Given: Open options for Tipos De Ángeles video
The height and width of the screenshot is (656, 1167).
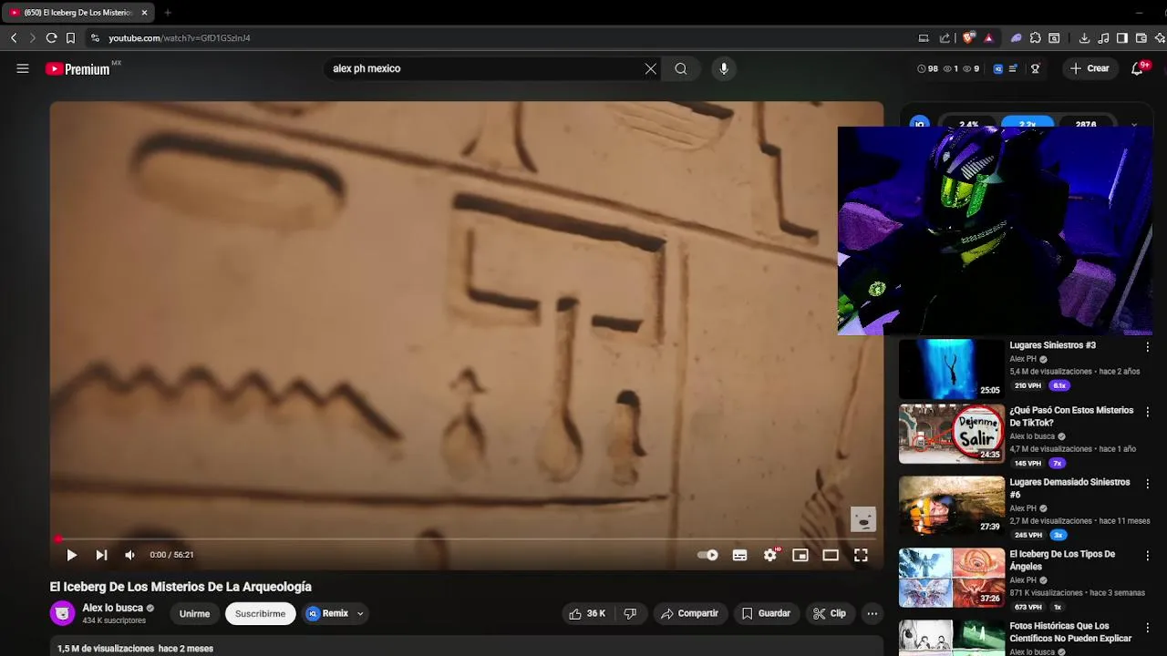Looking at the screenshot, I should (x=1147, y=556).
